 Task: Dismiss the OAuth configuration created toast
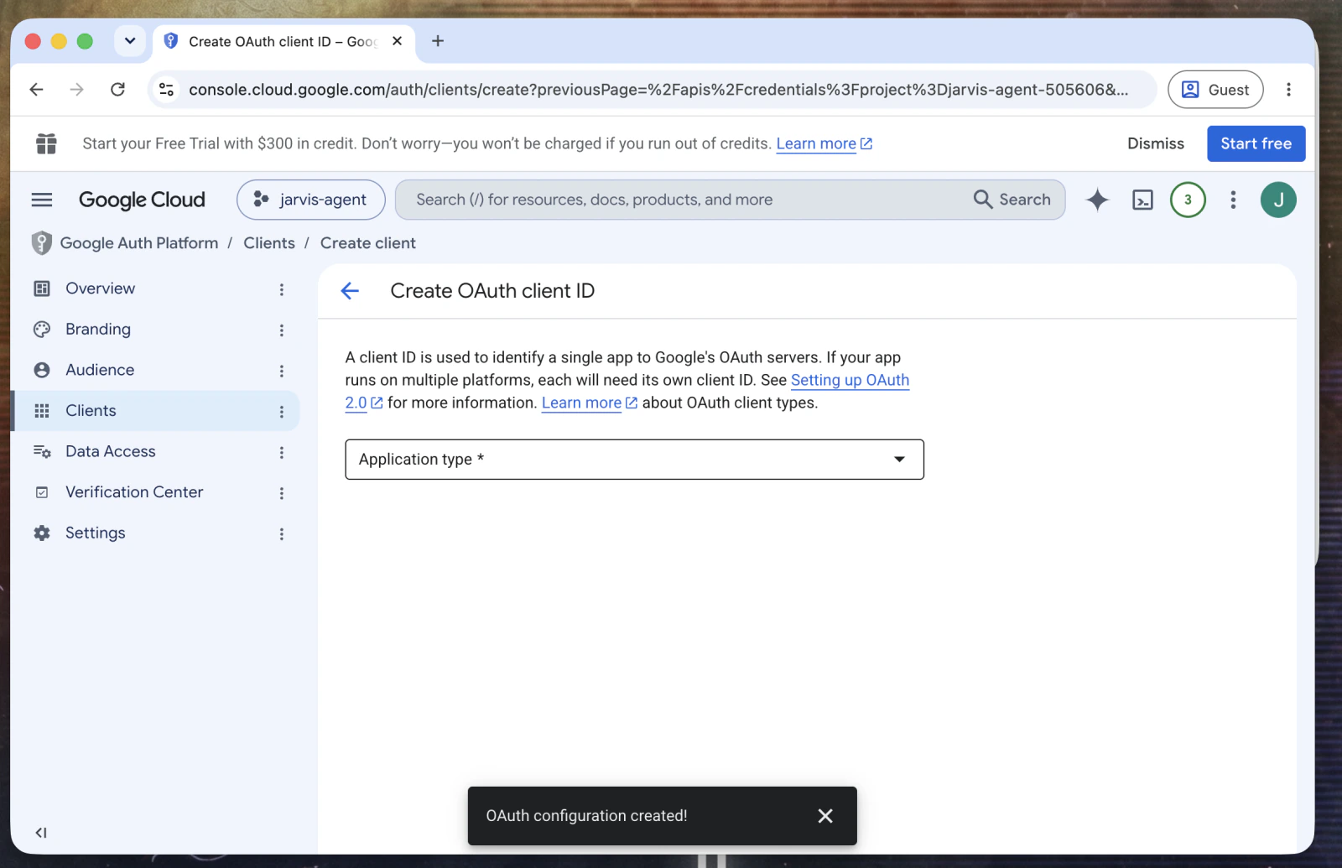tap(825, 816)
